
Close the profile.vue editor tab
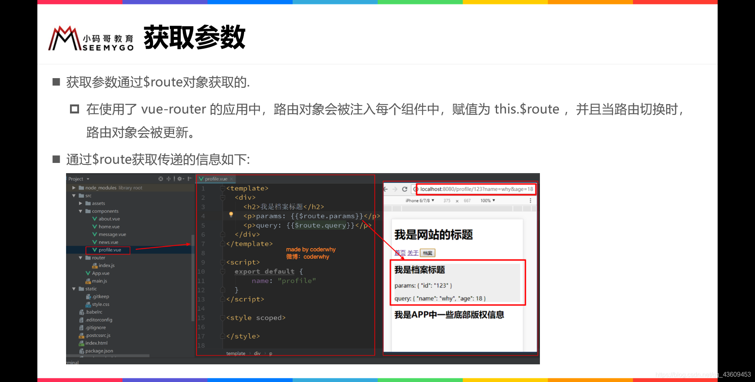(x=232, y=179)
